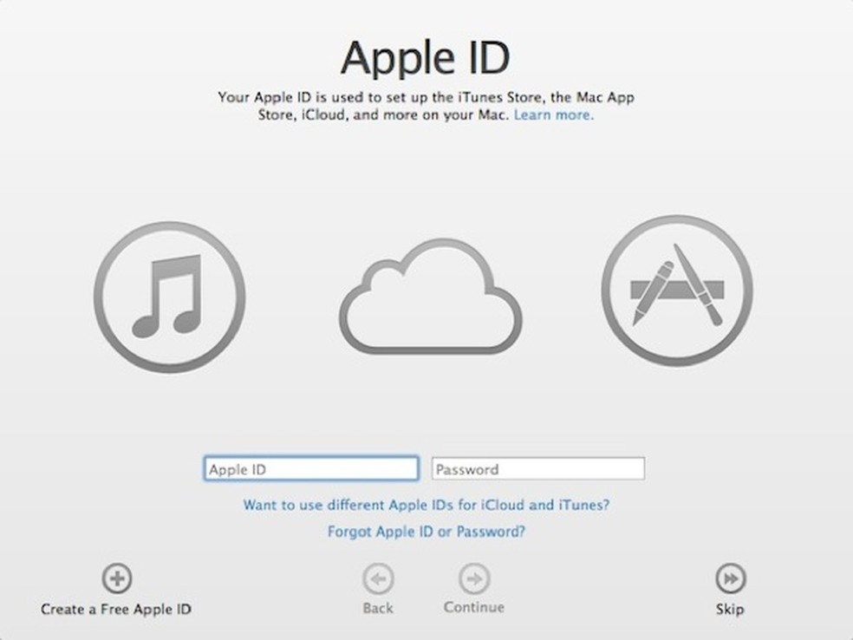Click Create a Free Apple ID
Image resolution: width=853 pixels, height=640 pixels.
(117, 609)
